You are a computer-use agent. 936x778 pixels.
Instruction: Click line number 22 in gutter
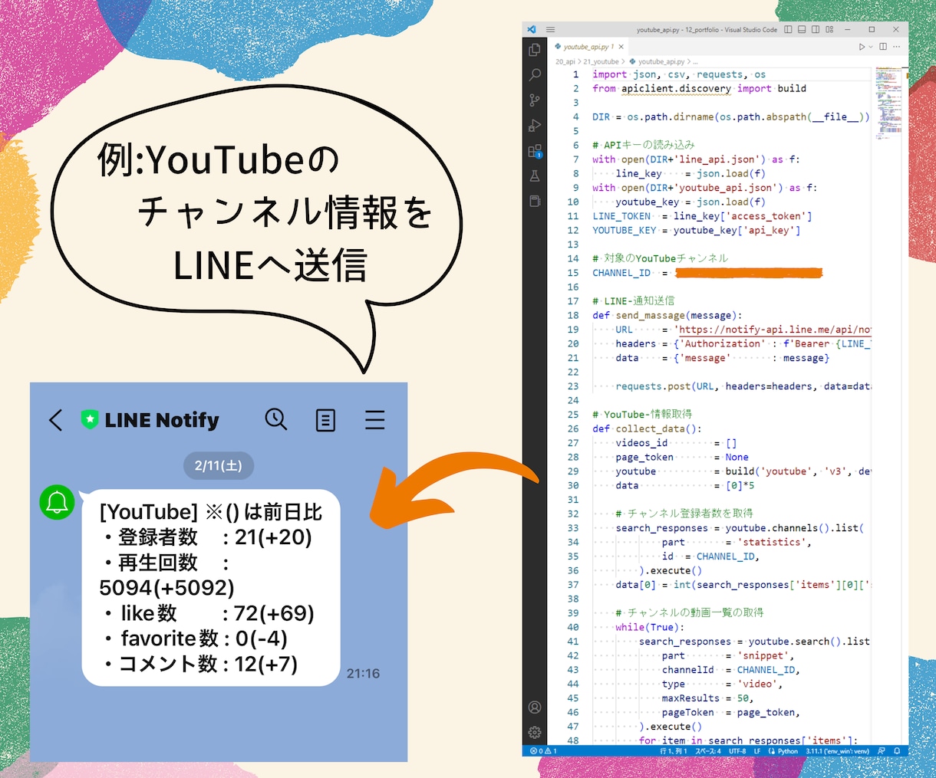[573, 372]
